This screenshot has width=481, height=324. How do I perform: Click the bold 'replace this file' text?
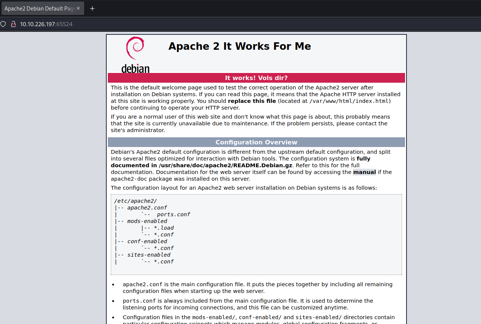(x=252, y=101)
